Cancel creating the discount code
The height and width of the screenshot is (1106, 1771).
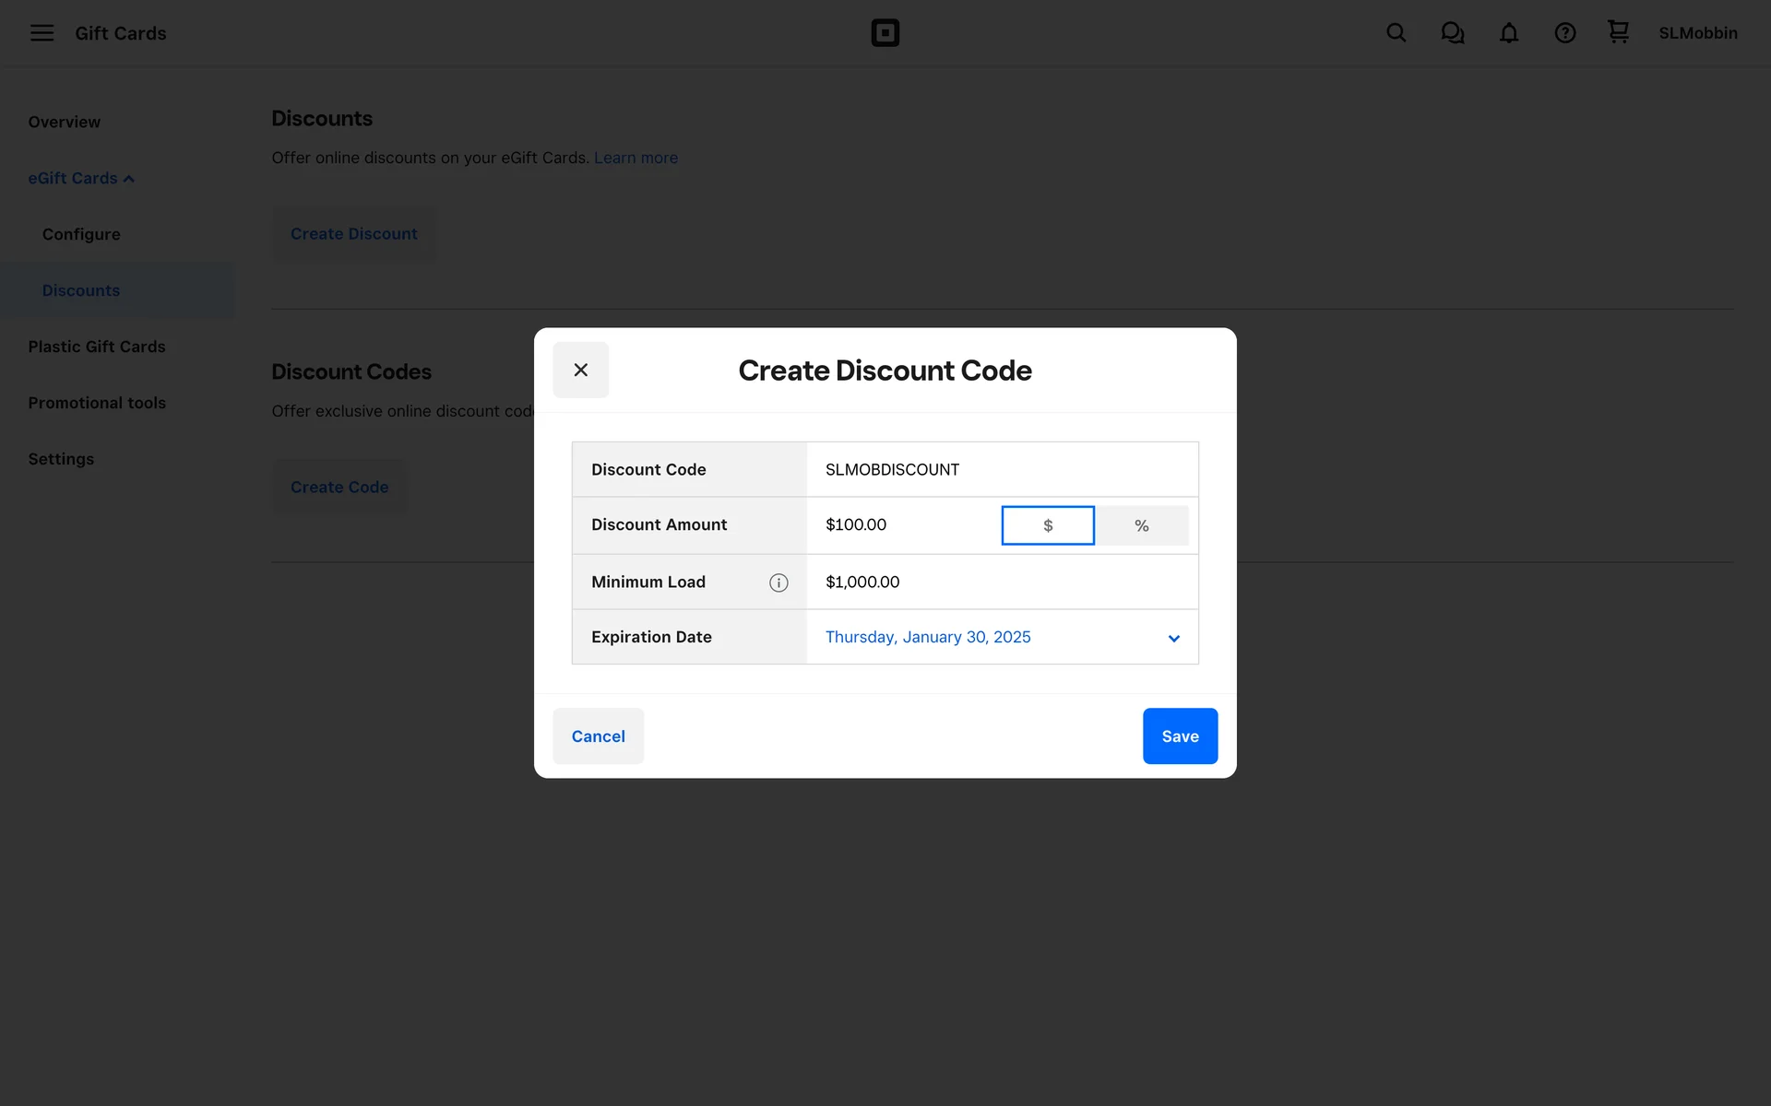598,735
